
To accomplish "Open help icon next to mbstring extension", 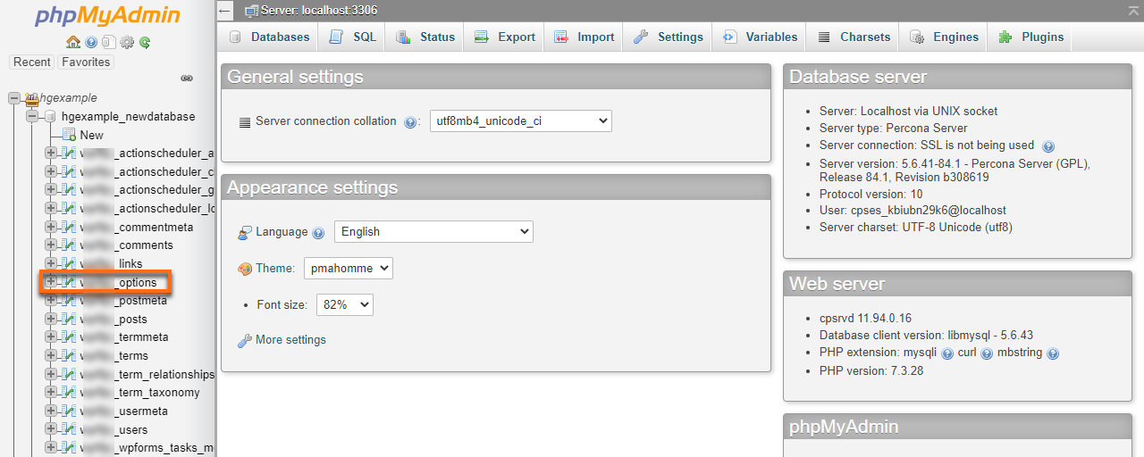I will coord(1053,353).
